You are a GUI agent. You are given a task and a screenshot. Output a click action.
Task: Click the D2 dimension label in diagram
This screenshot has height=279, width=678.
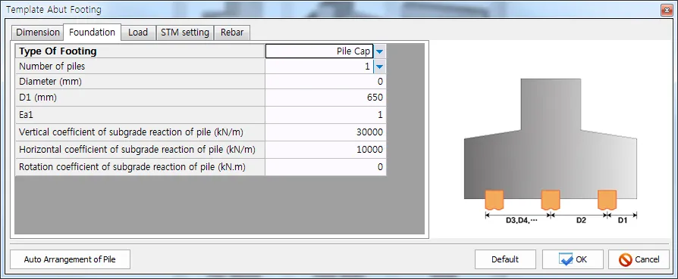[x=581, y=220]
